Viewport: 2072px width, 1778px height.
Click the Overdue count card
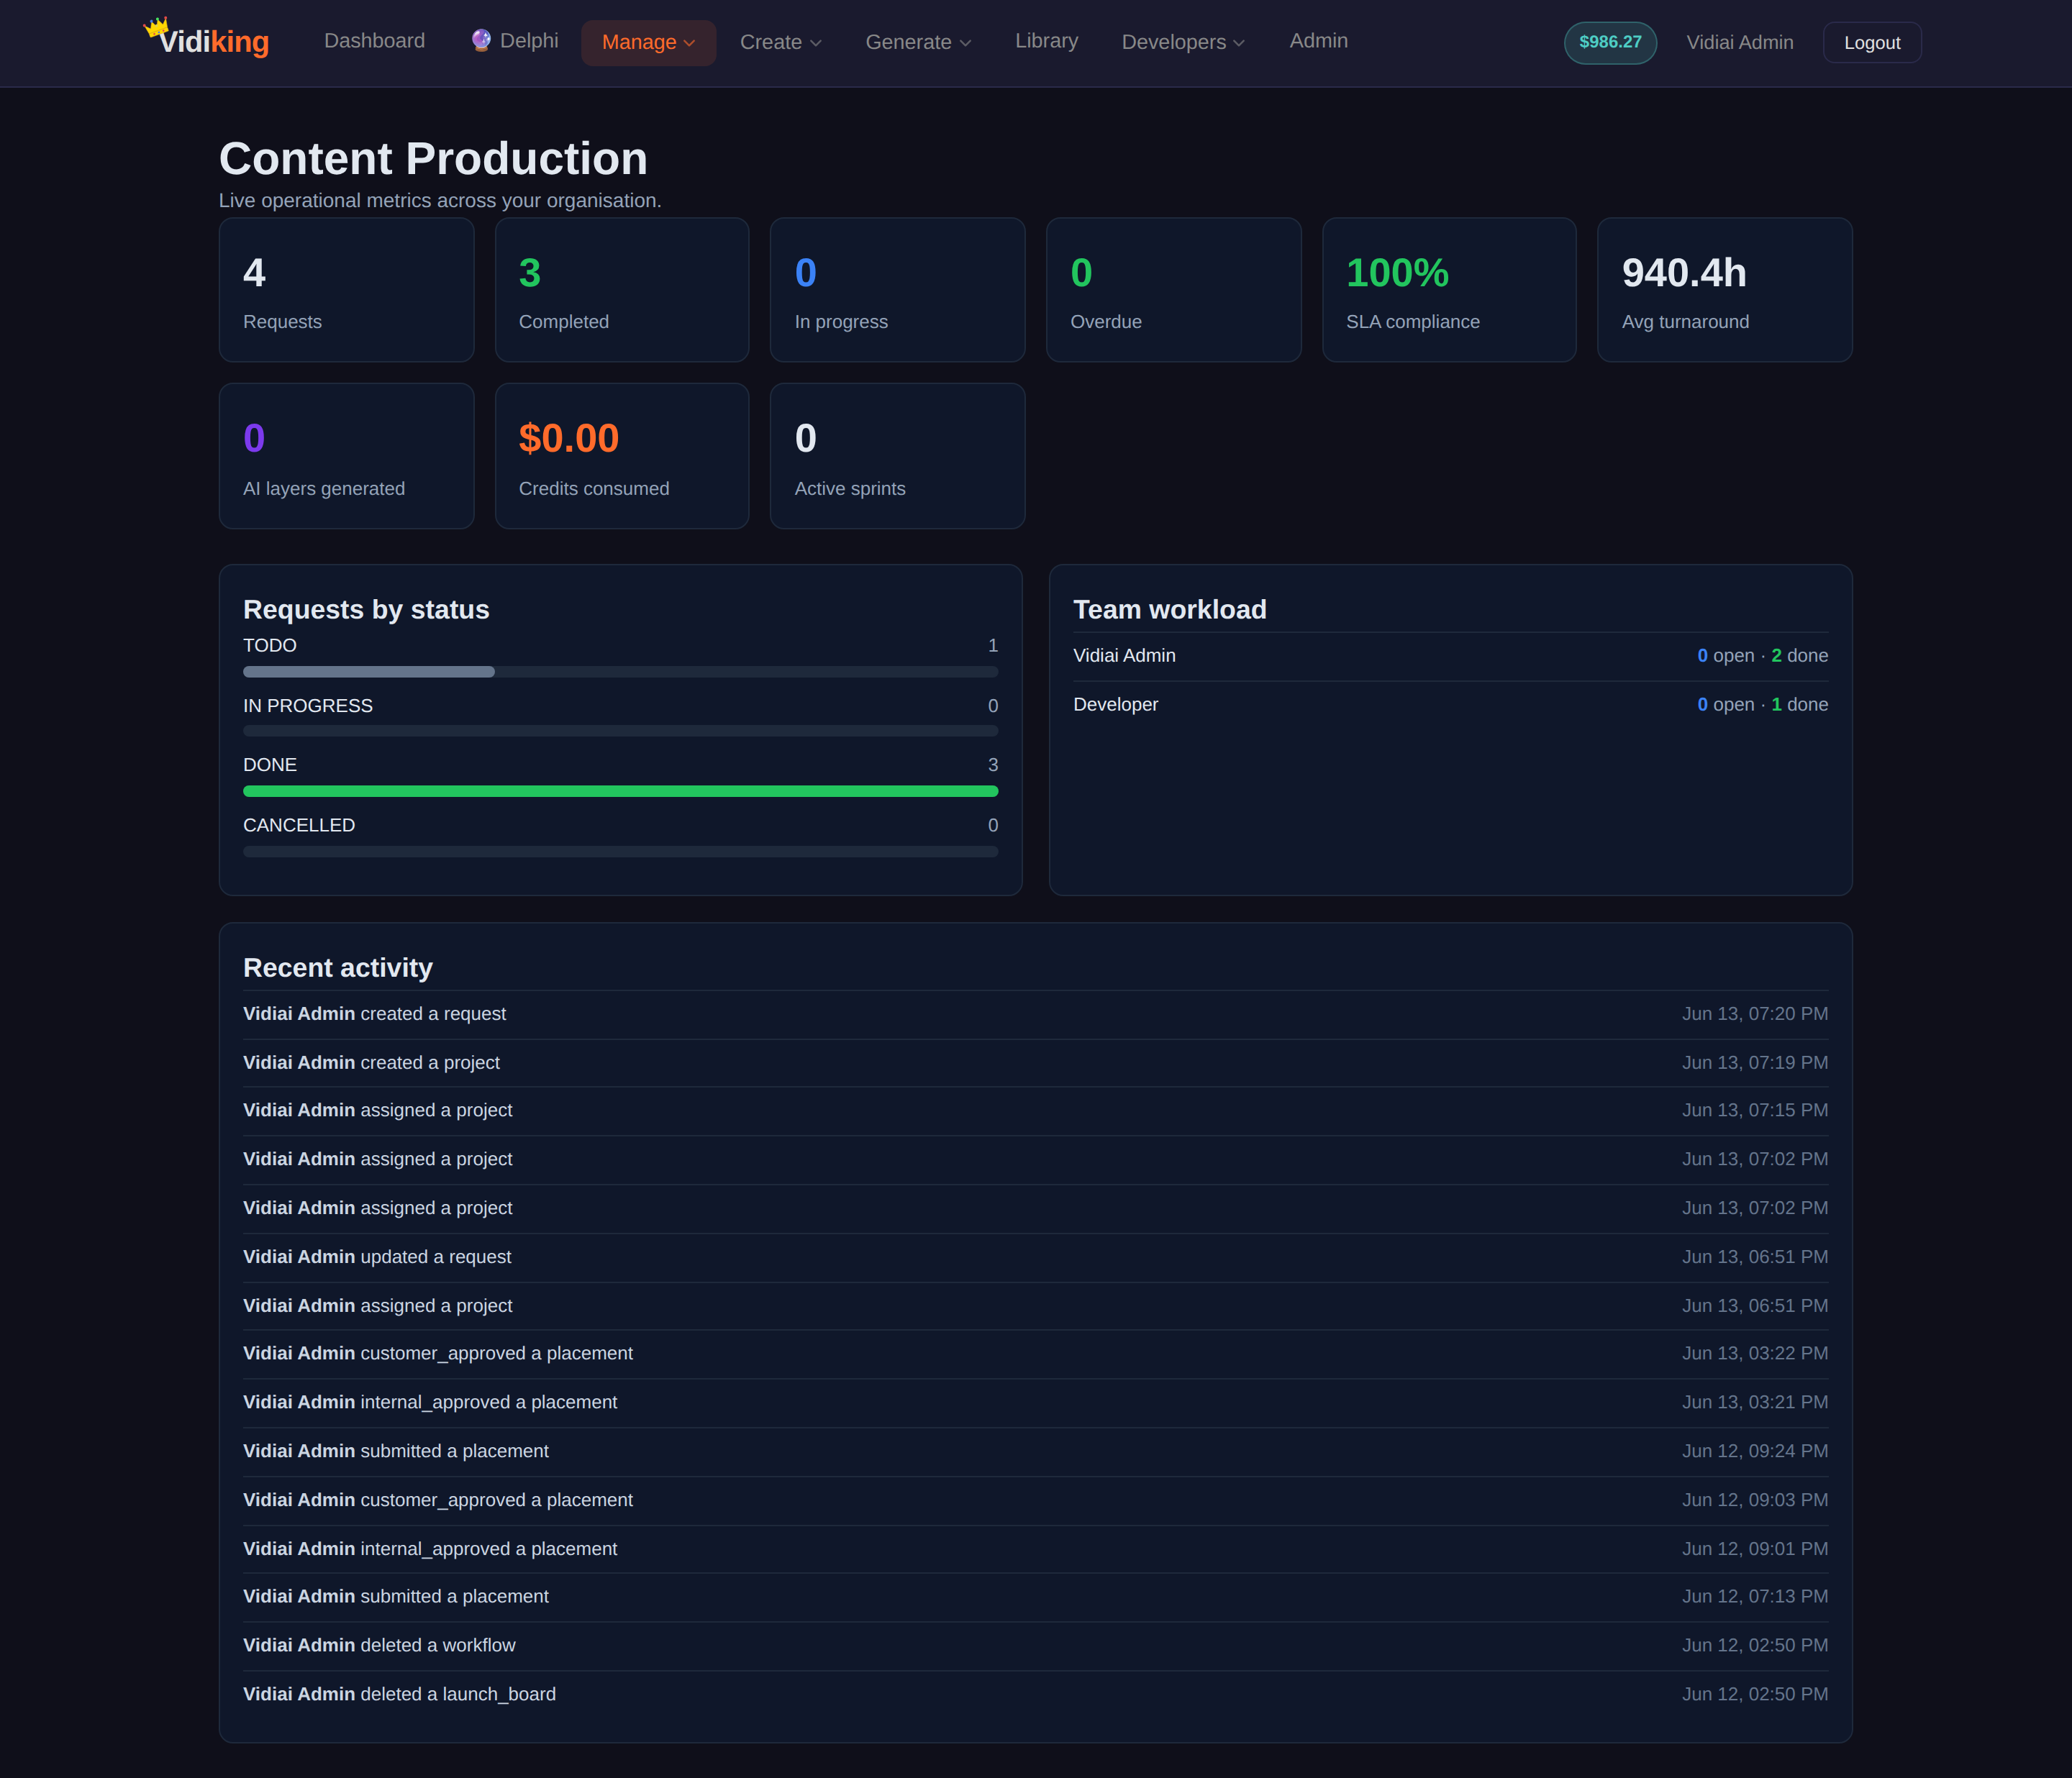[x=1173, y=290]
